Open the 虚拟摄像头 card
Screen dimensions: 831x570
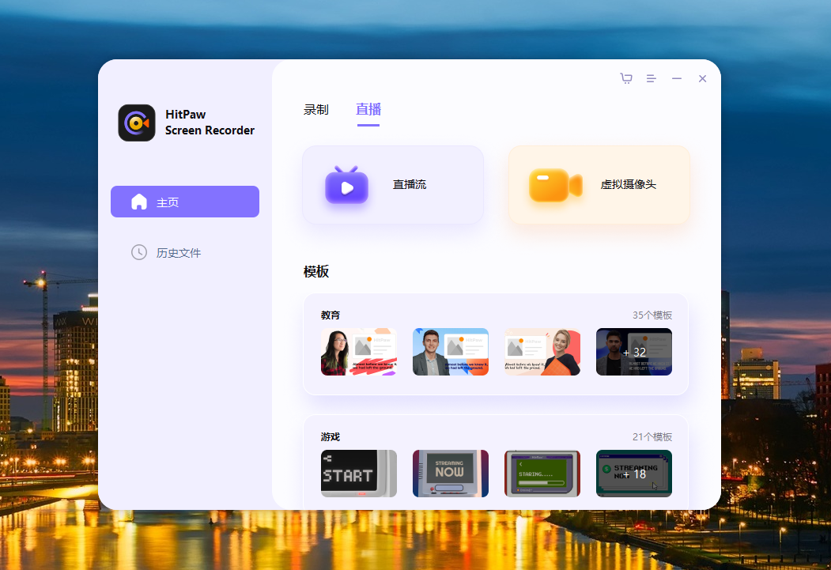click(x=599, y=185)
